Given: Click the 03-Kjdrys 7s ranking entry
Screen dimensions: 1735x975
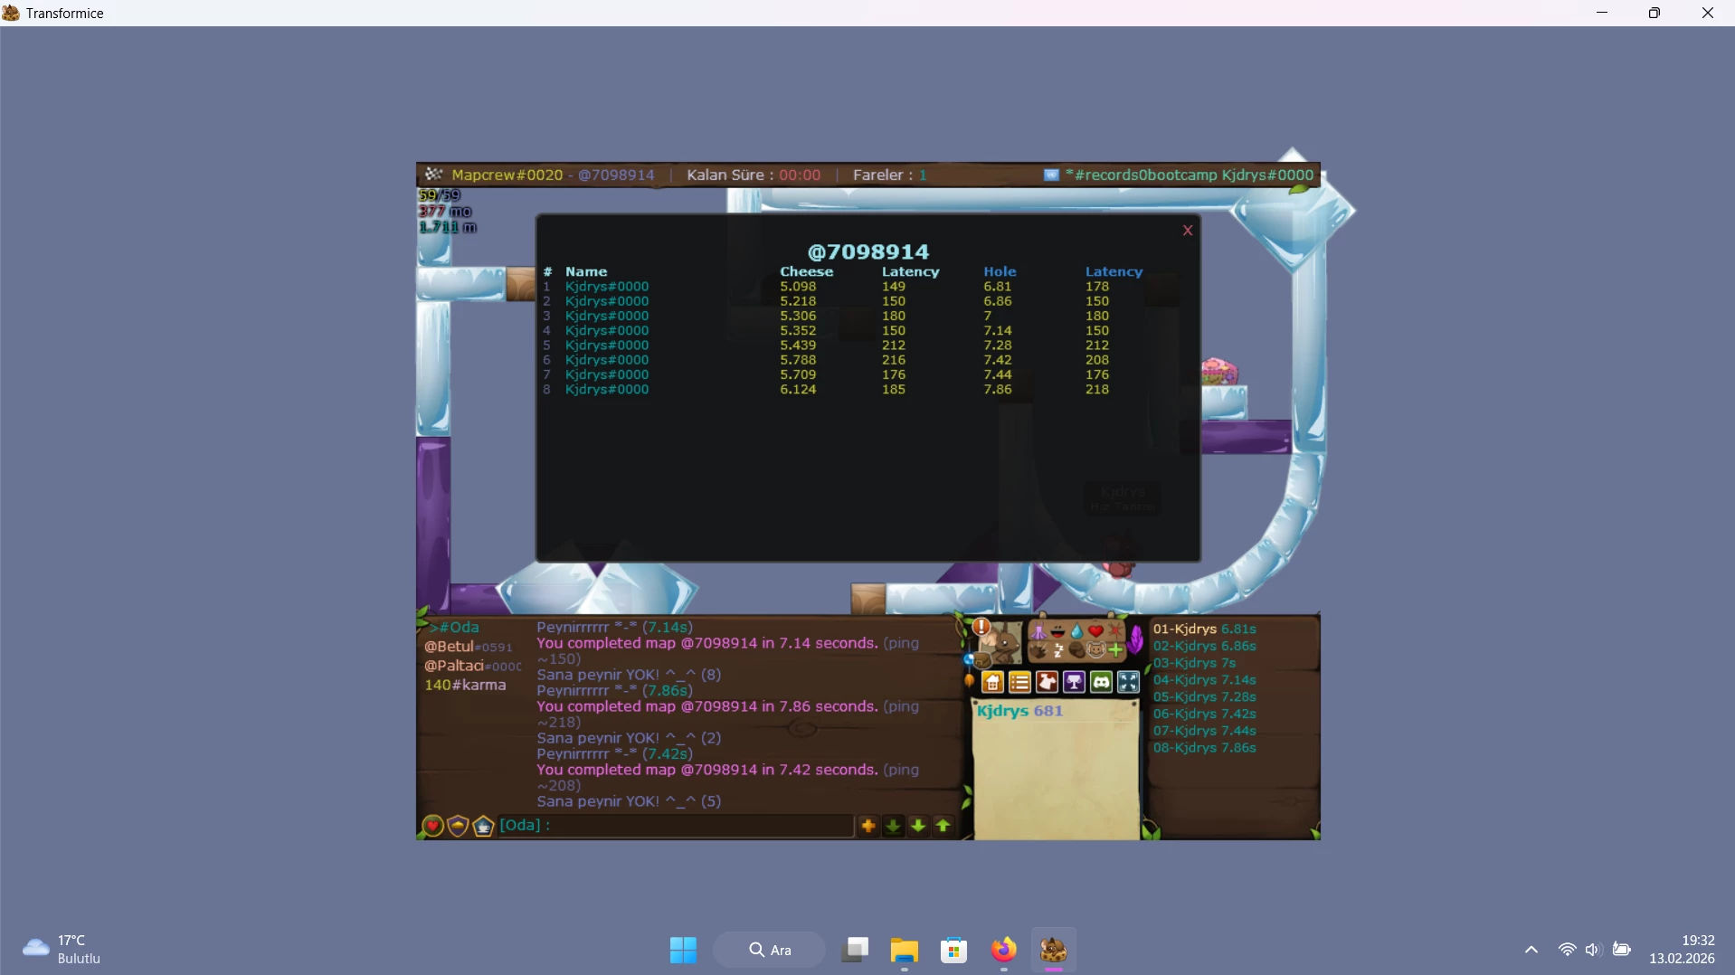Looking at the screenshot, I should 1194,663.
